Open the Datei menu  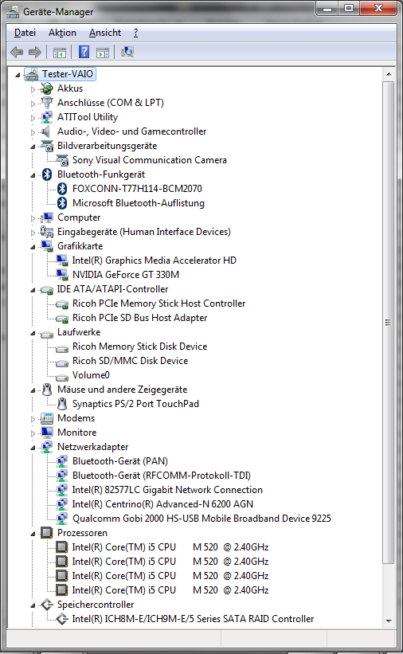[x=25, y=33]
